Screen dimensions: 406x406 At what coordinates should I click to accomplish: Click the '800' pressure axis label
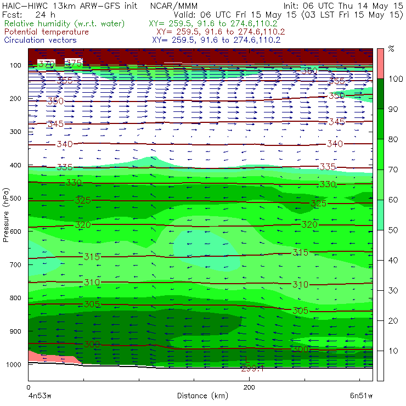(x=15, y=298)
